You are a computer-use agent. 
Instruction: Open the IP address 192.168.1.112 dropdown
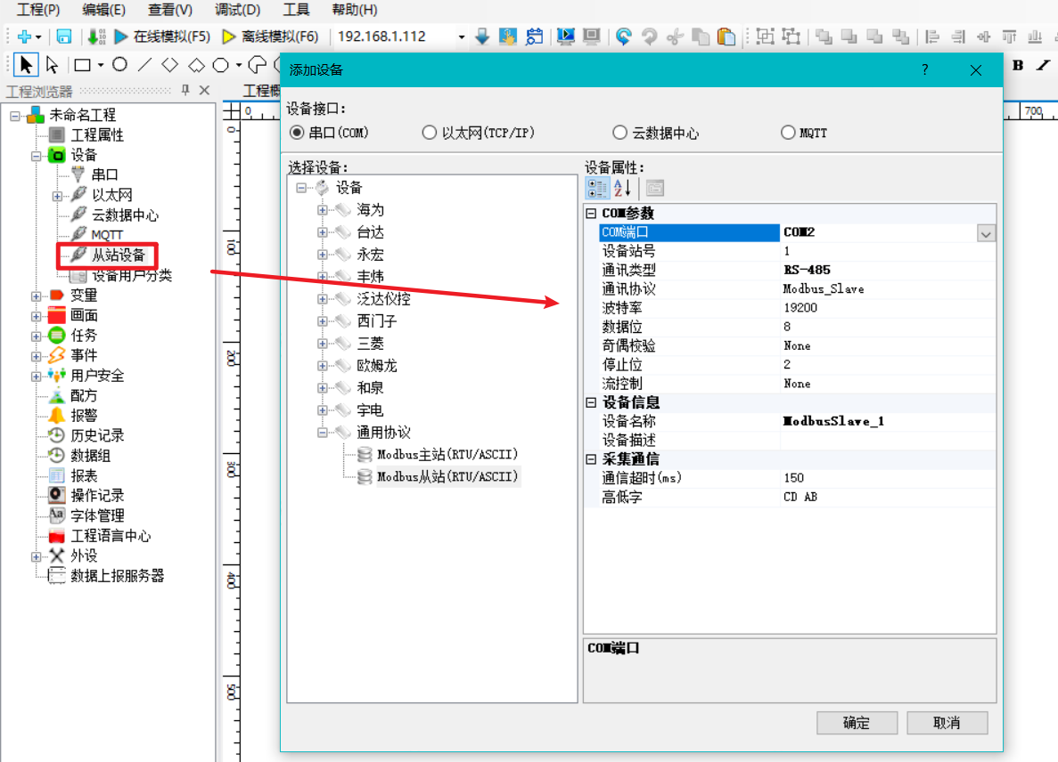[x=462, y=37]
